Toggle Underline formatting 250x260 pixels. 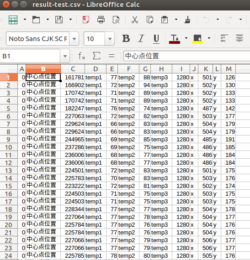(156, 39)
